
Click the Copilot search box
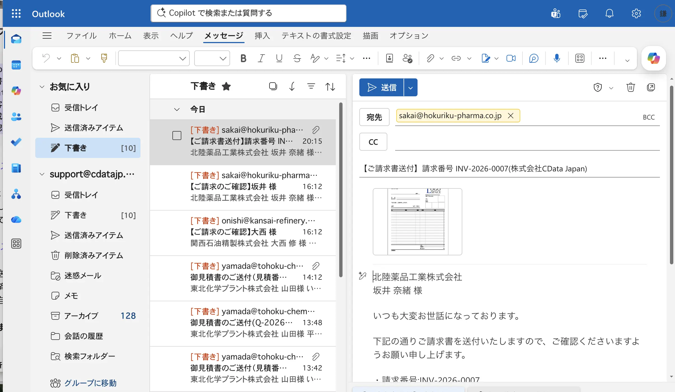coord(249,13)
